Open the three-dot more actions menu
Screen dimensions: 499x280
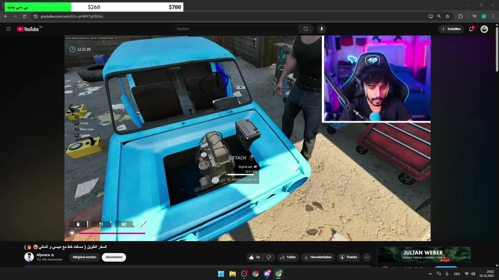pyautogui.click(x=366, y=257)
